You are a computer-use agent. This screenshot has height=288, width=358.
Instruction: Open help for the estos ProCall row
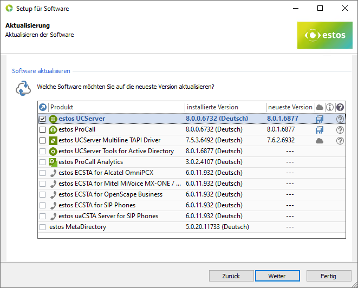point(340,129)
